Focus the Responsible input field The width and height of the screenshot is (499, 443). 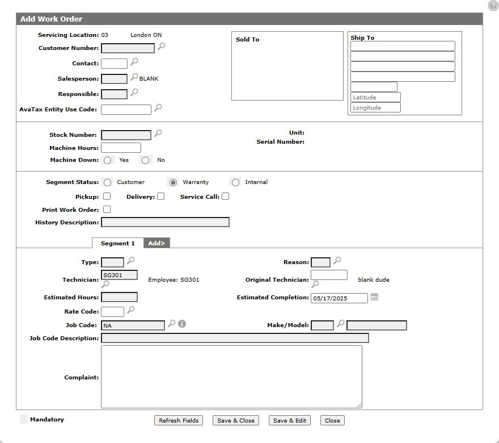coord(114,94)
